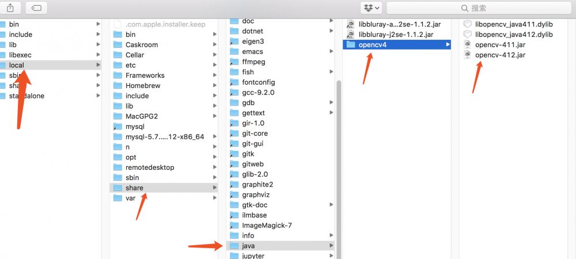Expand the local folder arrow

[x=98, y=65]
